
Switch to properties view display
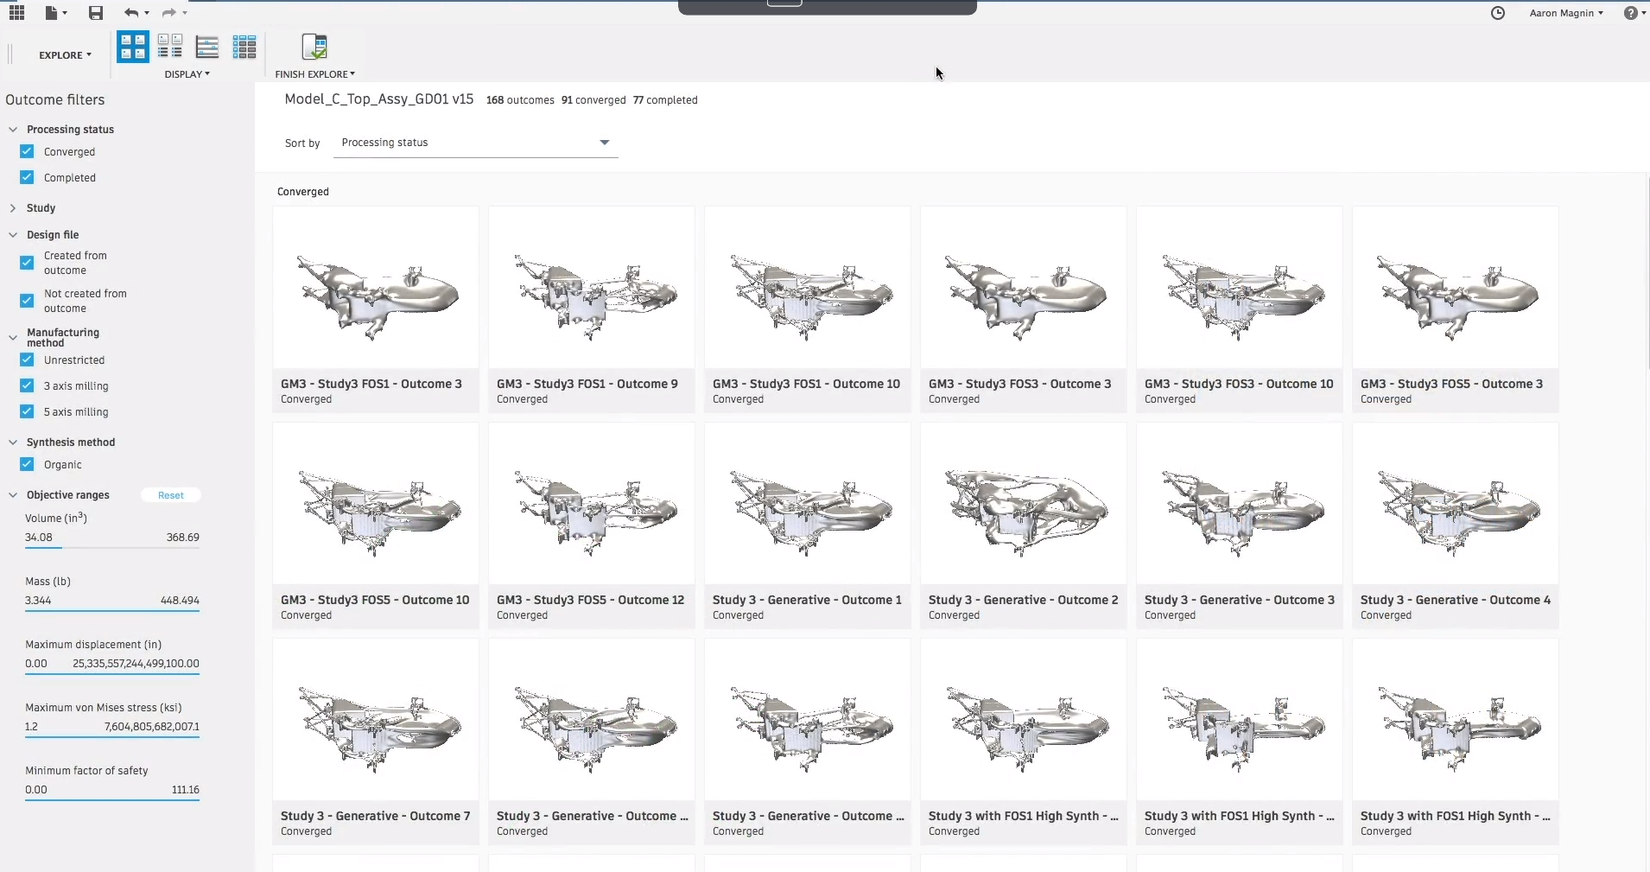pyautogui.click(x=170, y=47)
